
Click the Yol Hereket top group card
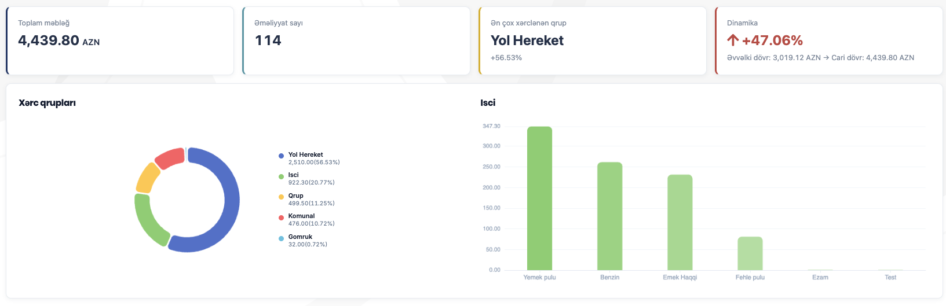point(593,40)
